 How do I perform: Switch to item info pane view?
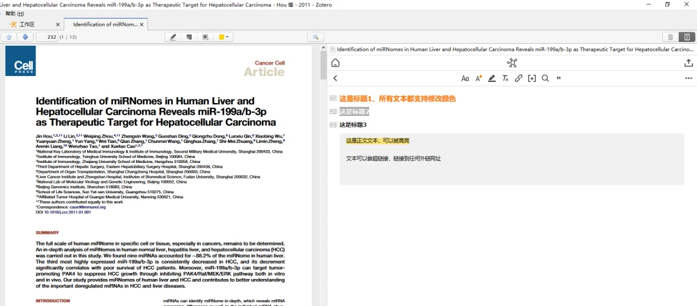671,37
